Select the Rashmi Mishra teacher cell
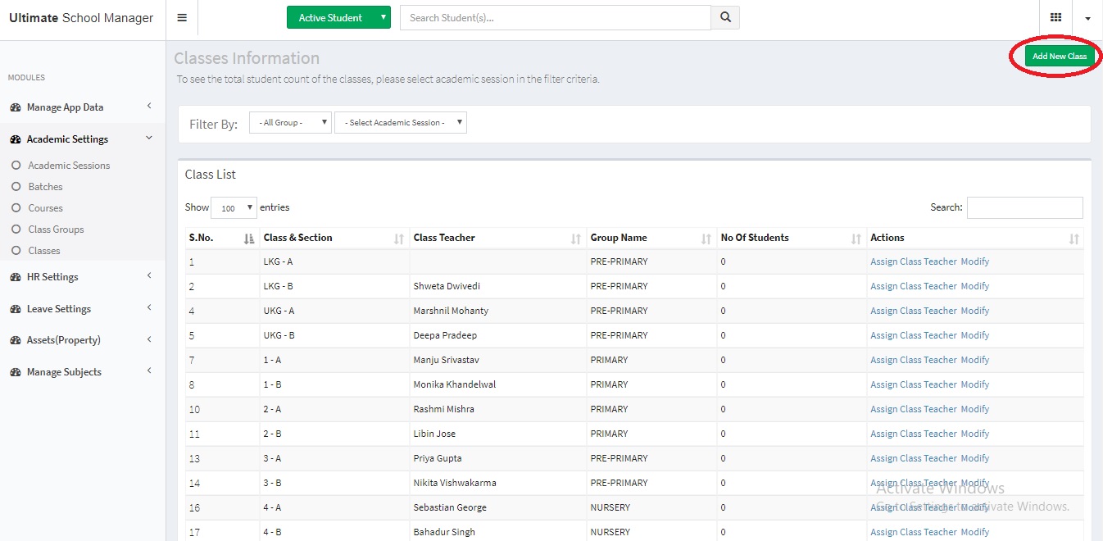This screenshot has height=541, width=1103. pos(498,409)
